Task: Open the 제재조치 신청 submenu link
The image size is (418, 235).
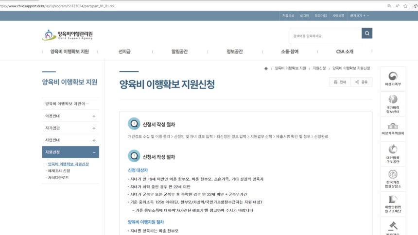Action: 59,171
